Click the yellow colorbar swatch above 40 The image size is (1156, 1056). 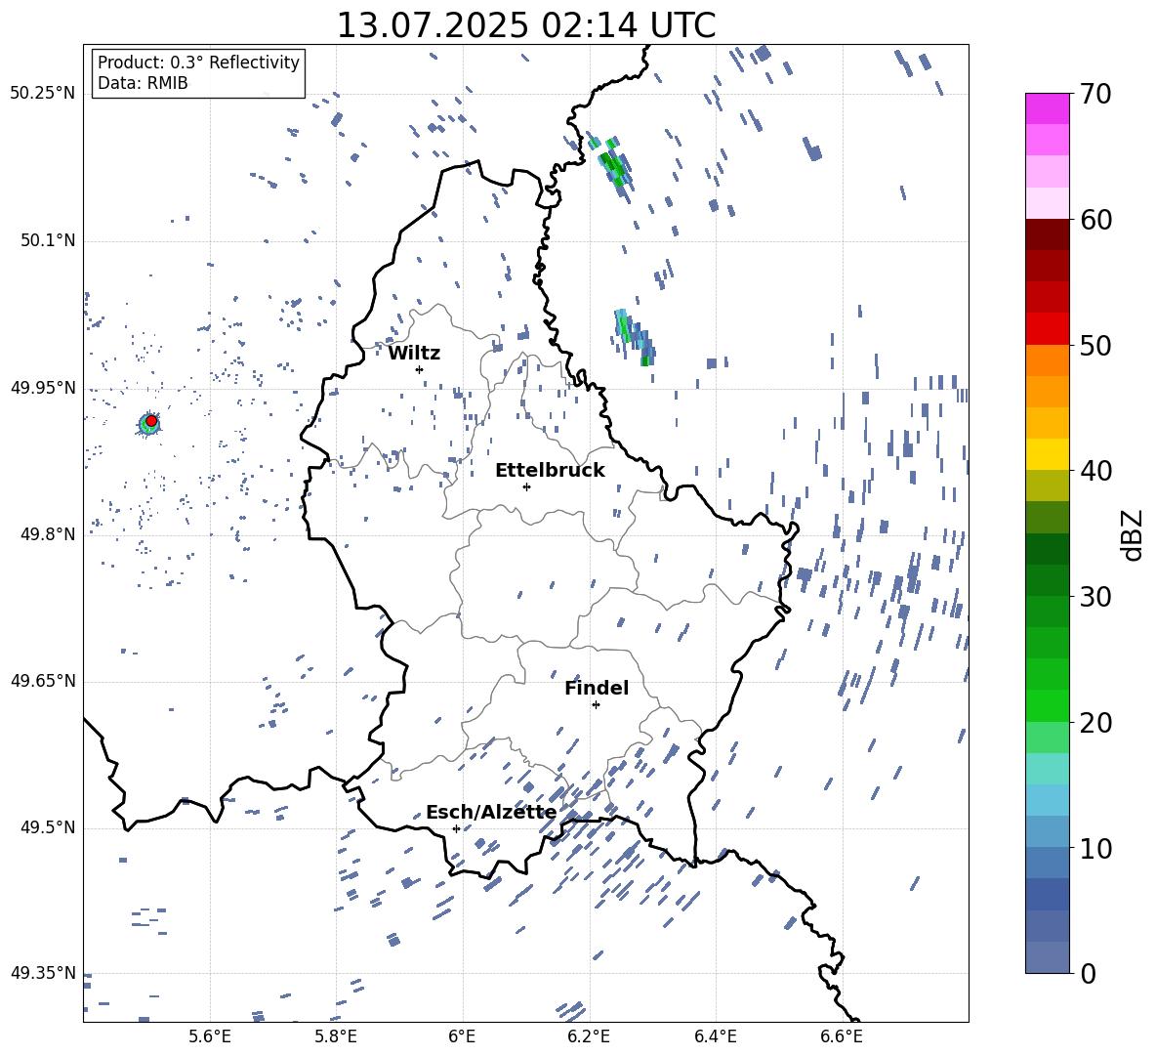tap(1047, 454)
